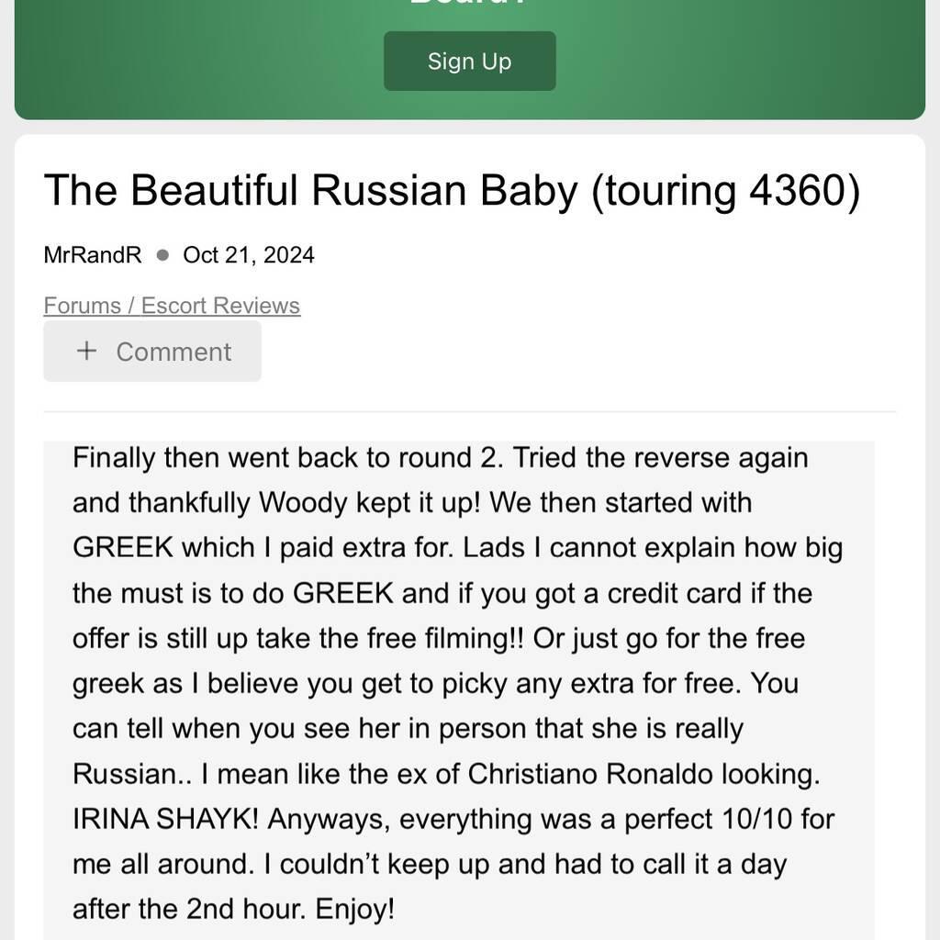Click the IRINA SHAYK! text in post
Viewport: 940px width, 940px height.
(166, 819)
